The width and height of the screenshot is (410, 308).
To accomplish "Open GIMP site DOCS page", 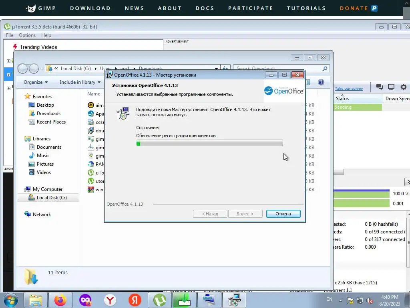I will click(205, 8).
